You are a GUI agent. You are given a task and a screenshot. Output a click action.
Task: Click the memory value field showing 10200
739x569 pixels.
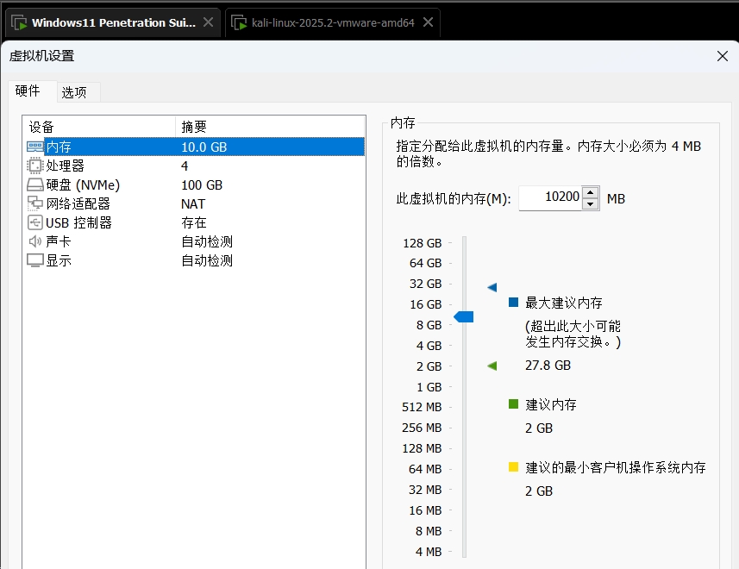pyautogui.click(x=550, y=197)
